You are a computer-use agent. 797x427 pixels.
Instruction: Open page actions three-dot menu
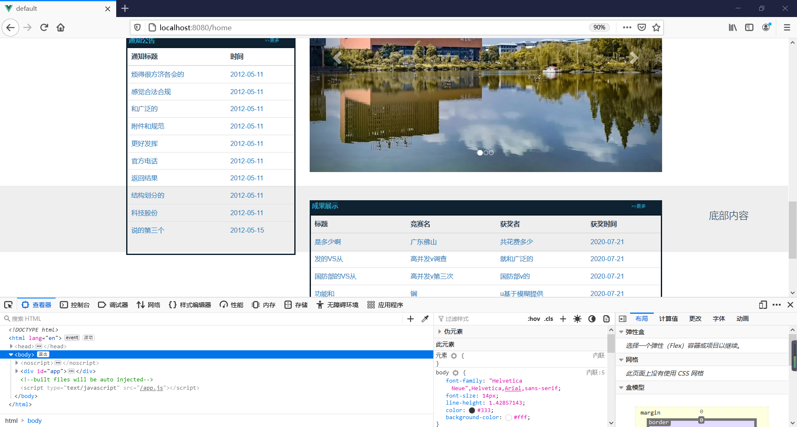pyautogui.click(x=627, y=28)
